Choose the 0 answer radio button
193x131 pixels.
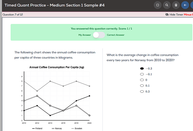click(142, 80)
